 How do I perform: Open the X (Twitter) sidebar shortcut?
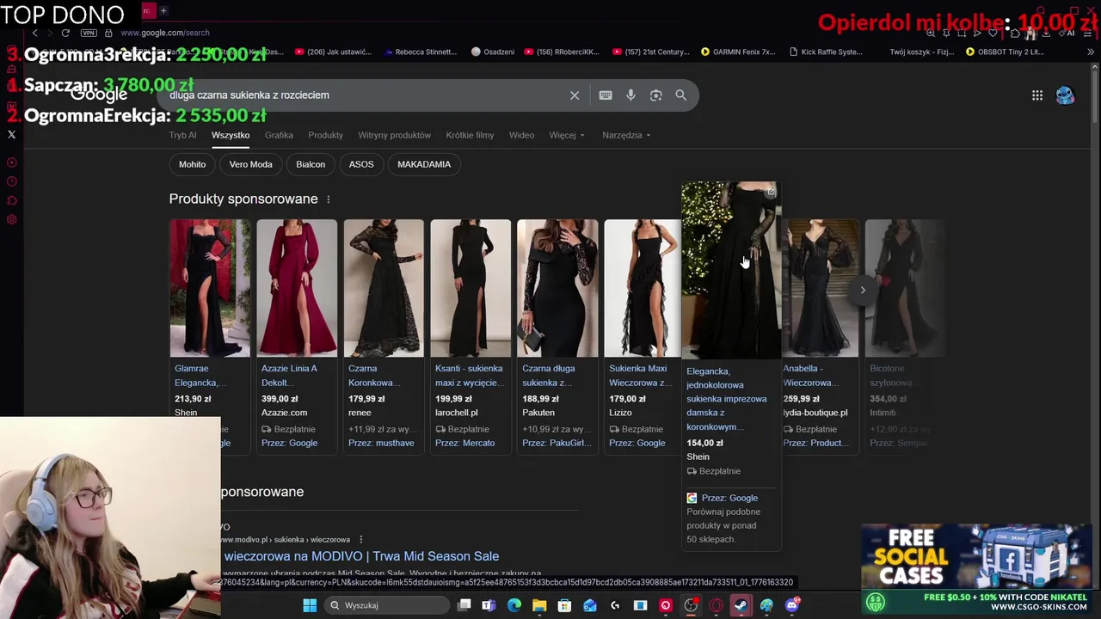pos(11,134)
